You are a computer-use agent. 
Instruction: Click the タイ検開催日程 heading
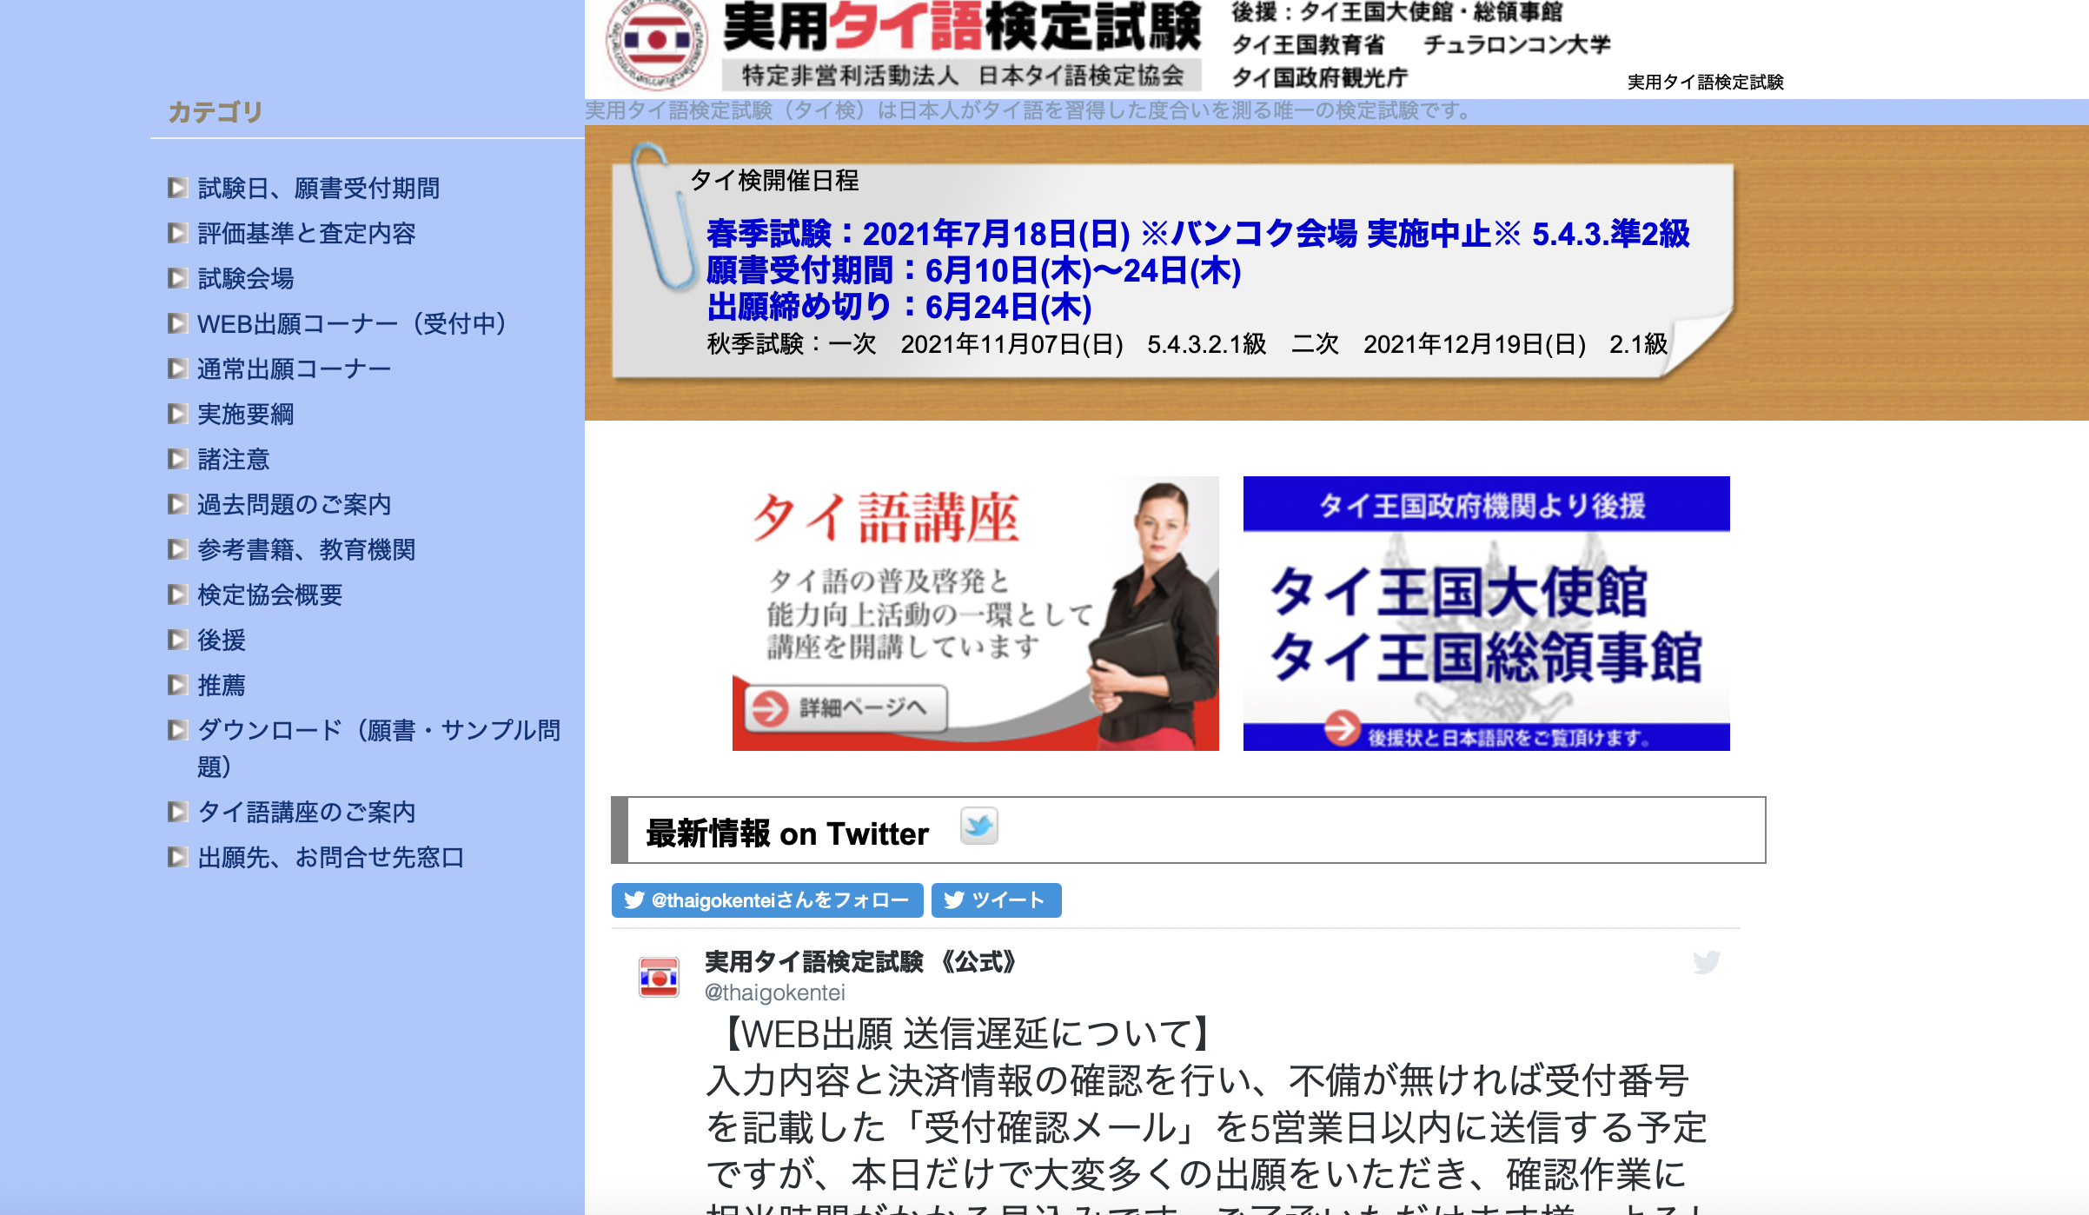coord(773,180)
